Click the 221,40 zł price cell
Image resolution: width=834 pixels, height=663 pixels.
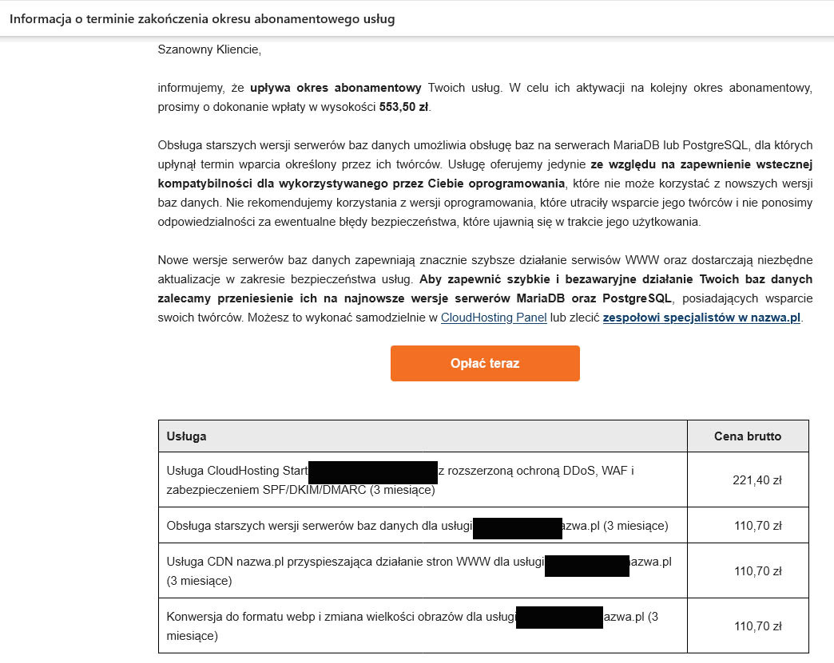click(x=757, y=480)
